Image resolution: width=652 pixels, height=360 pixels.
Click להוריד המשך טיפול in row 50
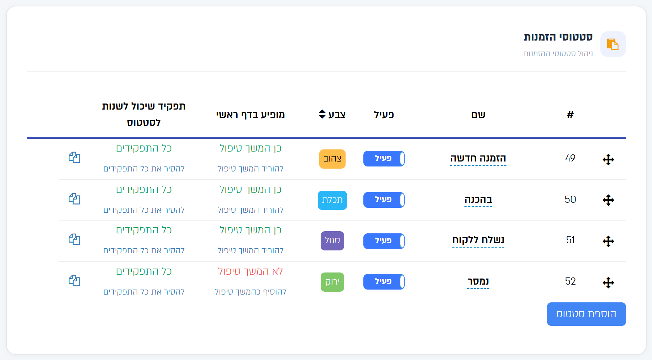coord(251,210)
